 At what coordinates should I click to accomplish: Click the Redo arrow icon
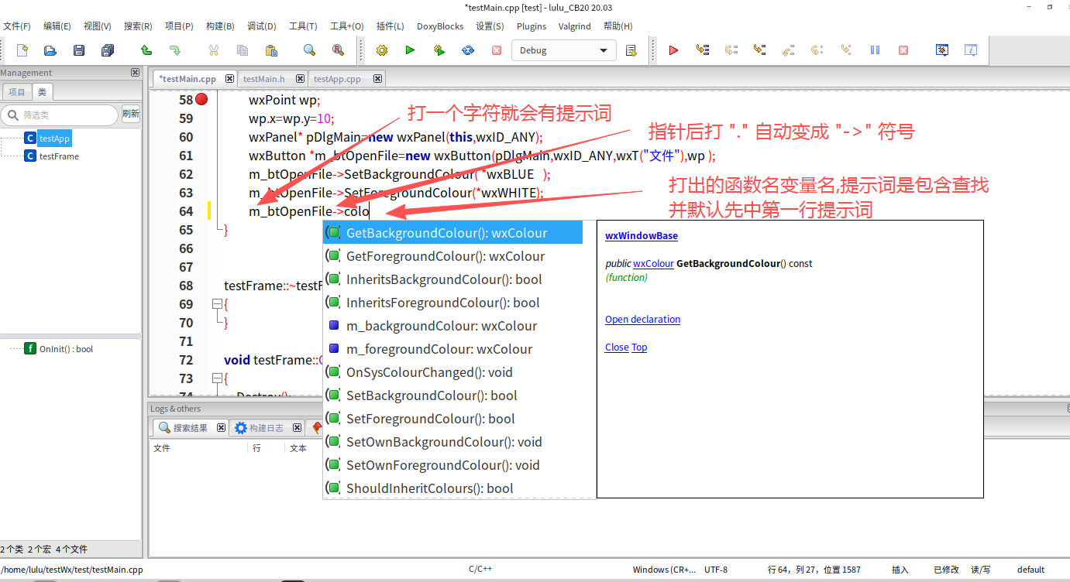click(175, 50)
